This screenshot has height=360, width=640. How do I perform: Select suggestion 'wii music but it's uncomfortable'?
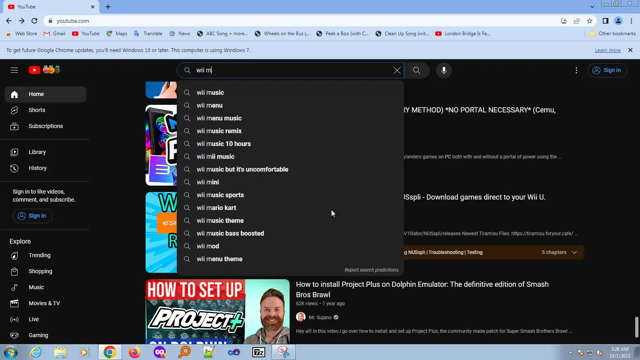tap(290, 170)
